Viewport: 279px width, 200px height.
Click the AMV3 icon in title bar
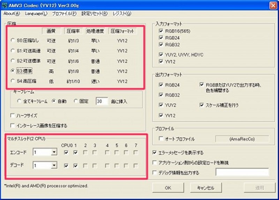4,5
